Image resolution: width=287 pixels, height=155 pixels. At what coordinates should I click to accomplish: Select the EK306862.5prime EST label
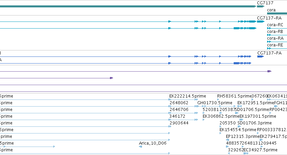(221, 116)
